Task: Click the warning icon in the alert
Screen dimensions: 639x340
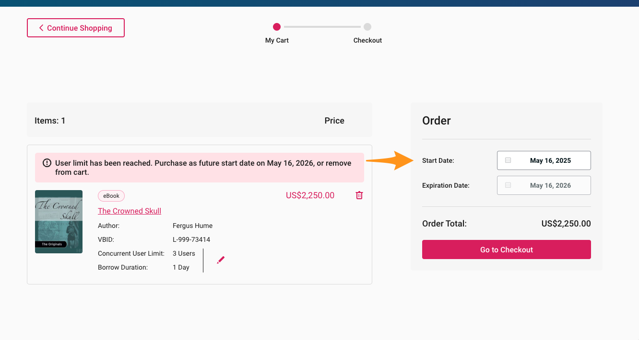Action: [47, 163]
